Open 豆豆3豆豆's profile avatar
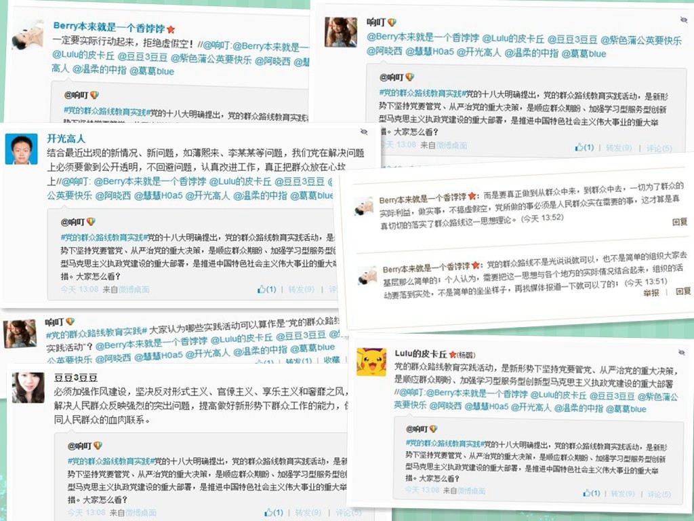 pyautogui.click(x=28, y=387)
